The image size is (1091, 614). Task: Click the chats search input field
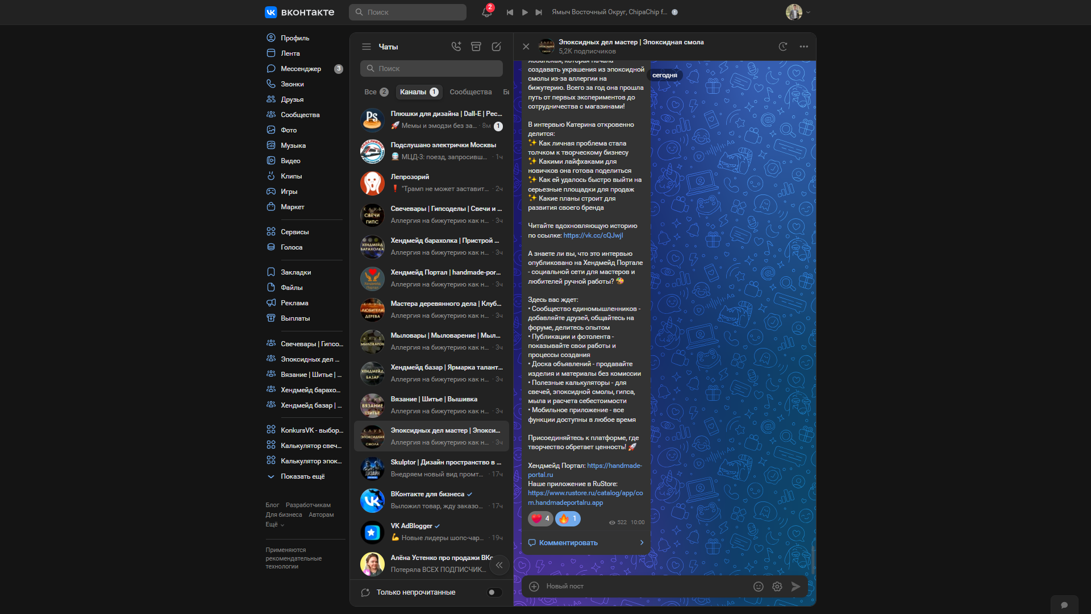(x=432, y=69)
